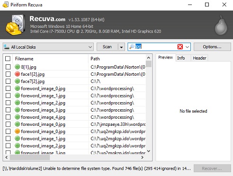Click the magnifier icon in filter box

[132, 47]
